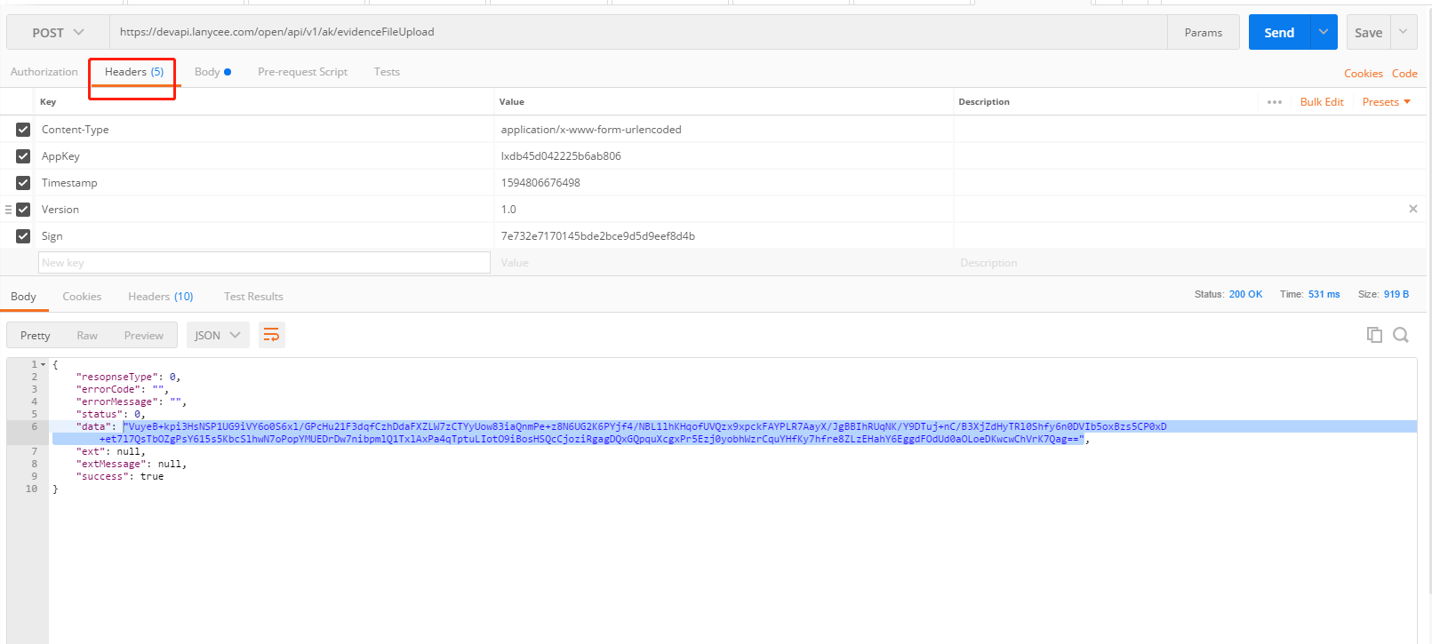Viewport: 1432px width, 644px height.
Task: Open the Cookies link at right
Action: (1363, 74)
